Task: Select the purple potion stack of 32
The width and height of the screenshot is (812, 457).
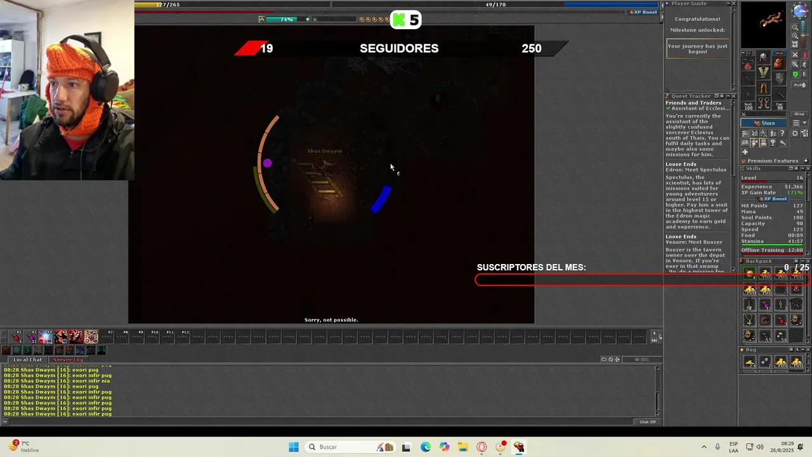Action: point(764,304)
